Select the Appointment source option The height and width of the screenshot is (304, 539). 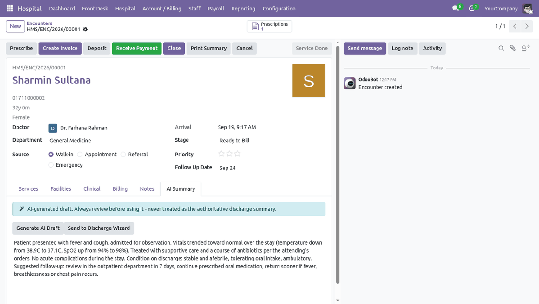click(80, 155)
